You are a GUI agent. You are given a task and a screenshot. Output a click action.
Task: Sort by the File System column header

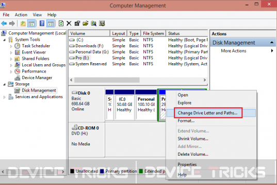(x=153, y=33)
